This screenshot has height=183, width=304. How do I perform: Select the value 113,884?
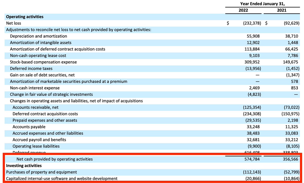coord(252,49)
